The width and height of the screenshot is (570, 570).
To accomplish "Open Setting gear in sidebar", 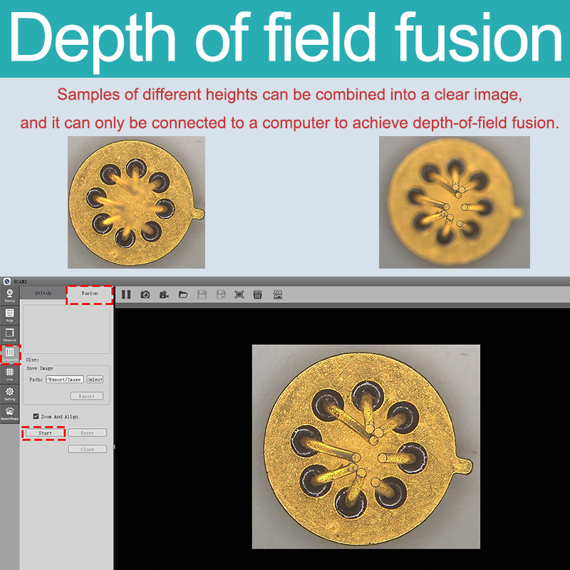I will (x=9, y=393).
